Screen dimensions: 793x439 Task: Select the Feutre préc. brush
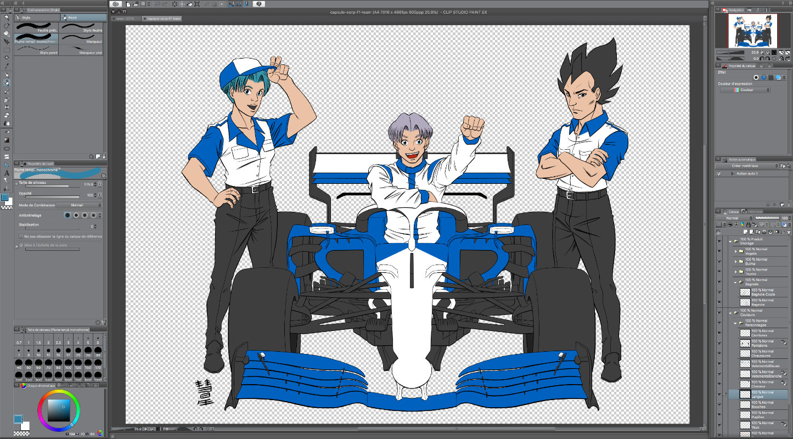[x=36, y=27]
